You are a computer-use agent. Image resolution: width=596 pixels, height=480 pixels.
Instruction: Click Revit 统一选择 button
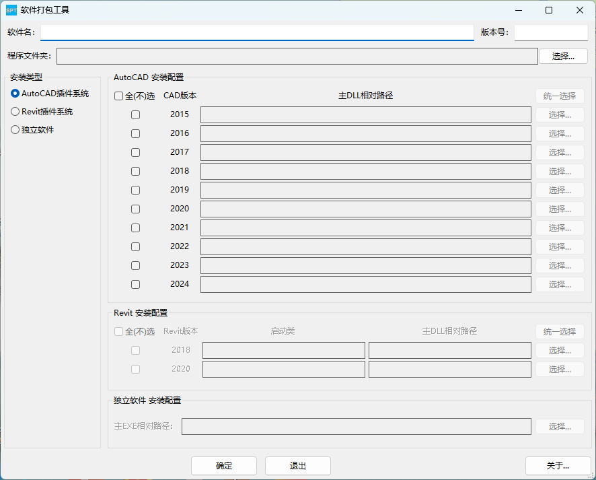(x=560, y=332)
